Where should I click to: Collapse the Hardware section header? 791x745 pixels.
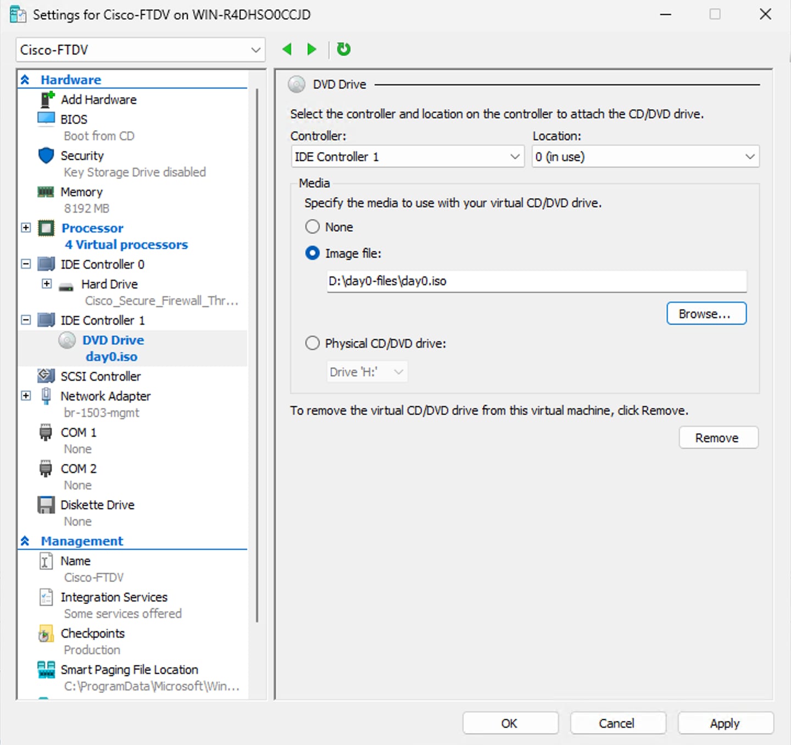point(25,80)
